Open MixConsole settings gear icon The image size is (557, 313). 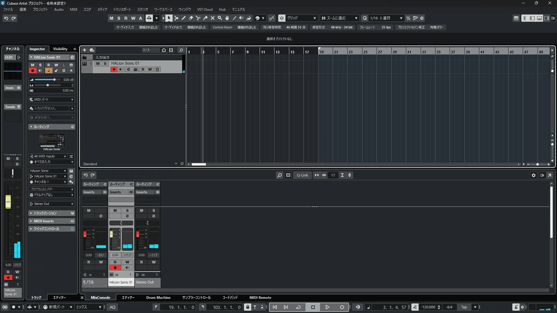click(x=533, y=175)
